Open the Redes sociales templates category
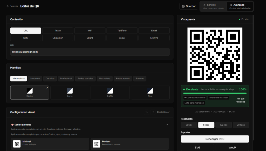This screenshot has width=266, height=151. tap(85, 79)
